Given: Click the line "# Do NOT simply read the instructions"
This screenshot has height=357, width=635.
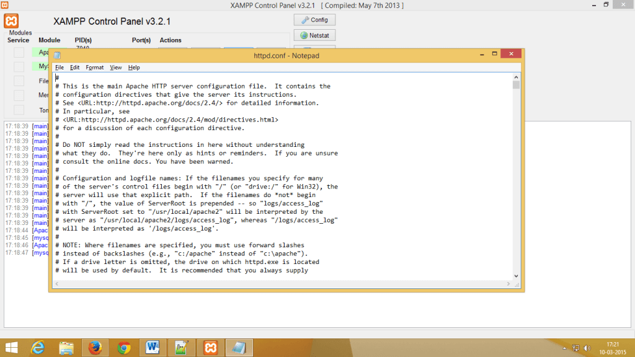Looking at the screenshot, I should click(180, 145).
